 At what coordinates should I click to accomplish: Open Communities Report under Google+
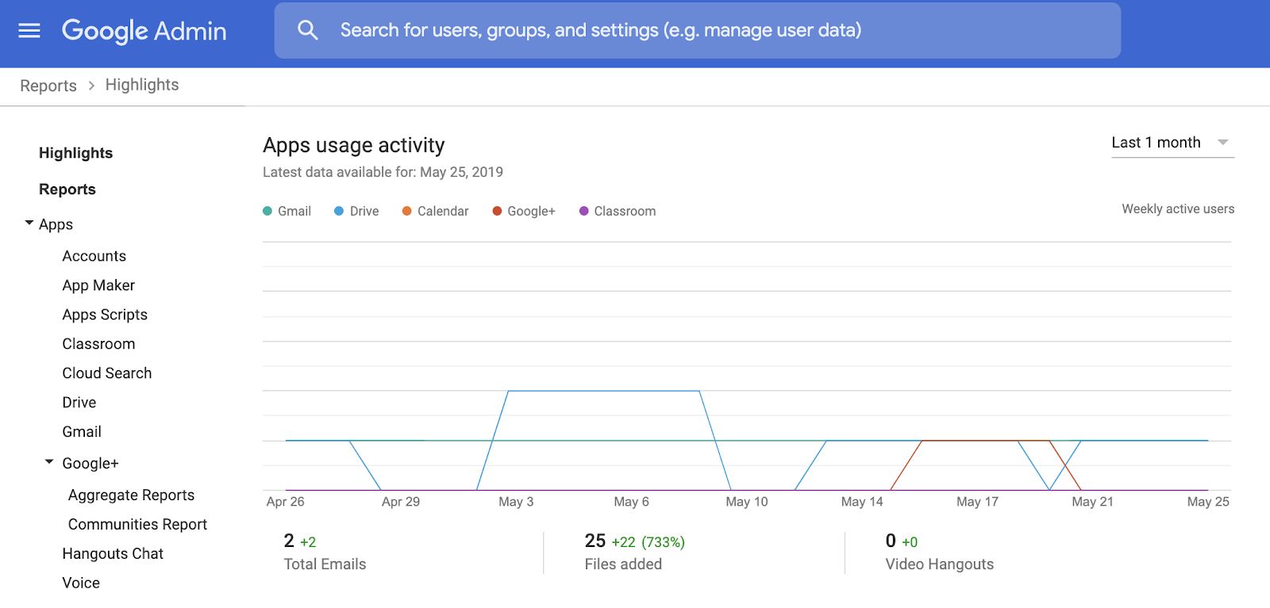coord(137,525)
